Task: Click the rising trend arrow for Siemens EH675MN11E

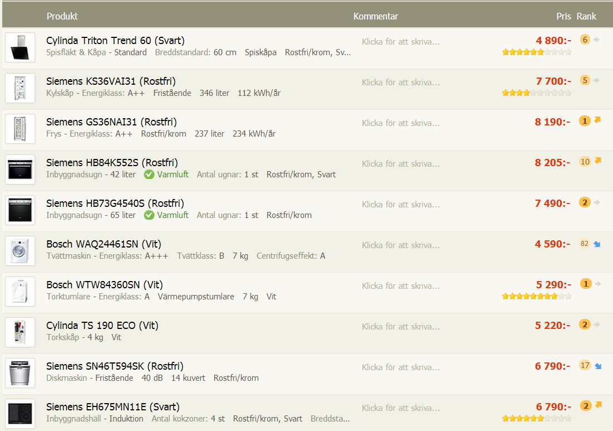Action: pos(598,405)
